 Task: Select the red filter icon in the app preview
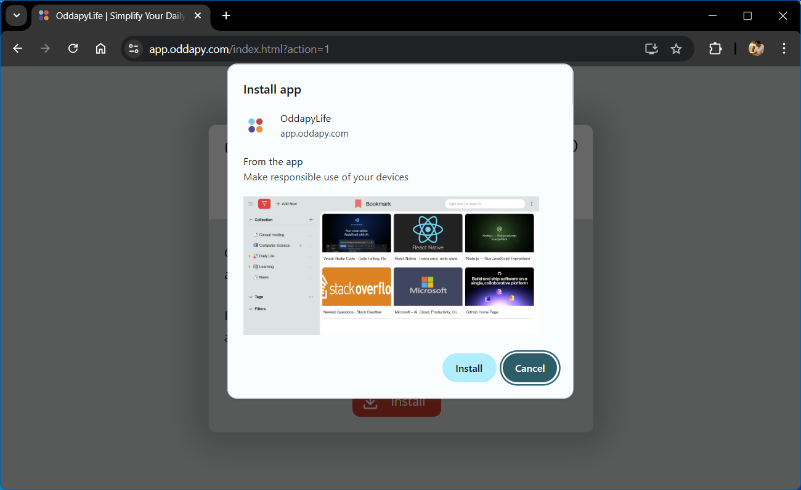click(264, 204)
